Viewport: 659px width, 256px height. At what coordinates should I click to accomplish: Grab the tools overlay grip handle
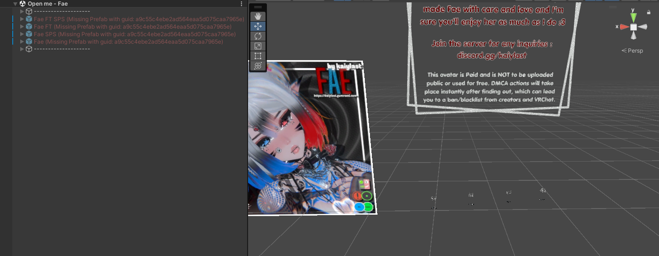coord(258,8)
